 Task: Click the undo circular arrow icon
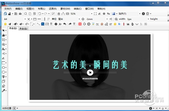pos(40,14)
